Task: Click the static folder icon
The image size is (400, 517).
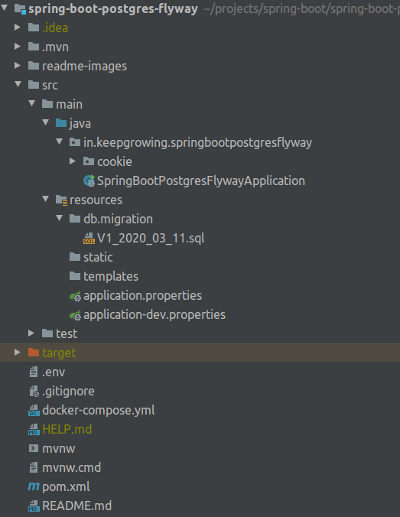Action: click(x=75, y=257)
